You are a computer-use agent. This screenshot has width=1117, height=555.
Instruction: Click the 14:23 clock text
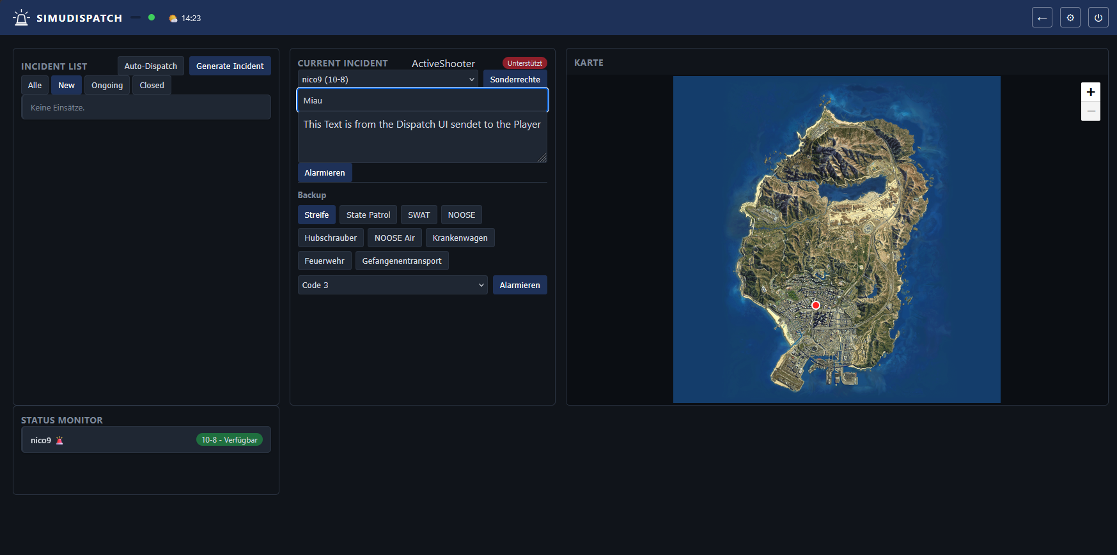tap(191, 19)
